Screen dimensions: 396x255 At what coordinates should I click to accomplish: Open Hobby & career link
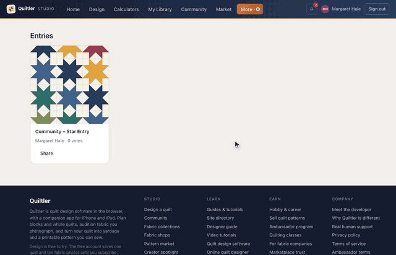click(x=285, y=210)
